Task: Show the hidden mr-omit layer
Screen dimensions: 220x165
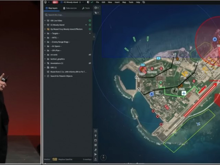Action: tap(90, 55)
